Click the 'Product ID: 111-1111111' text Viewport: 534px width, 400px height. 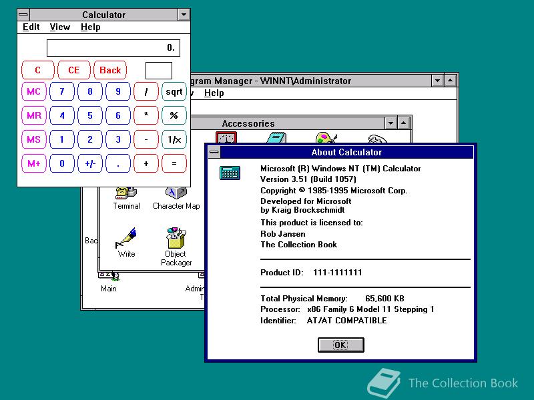pyautogui.click(x=311, y=273)
